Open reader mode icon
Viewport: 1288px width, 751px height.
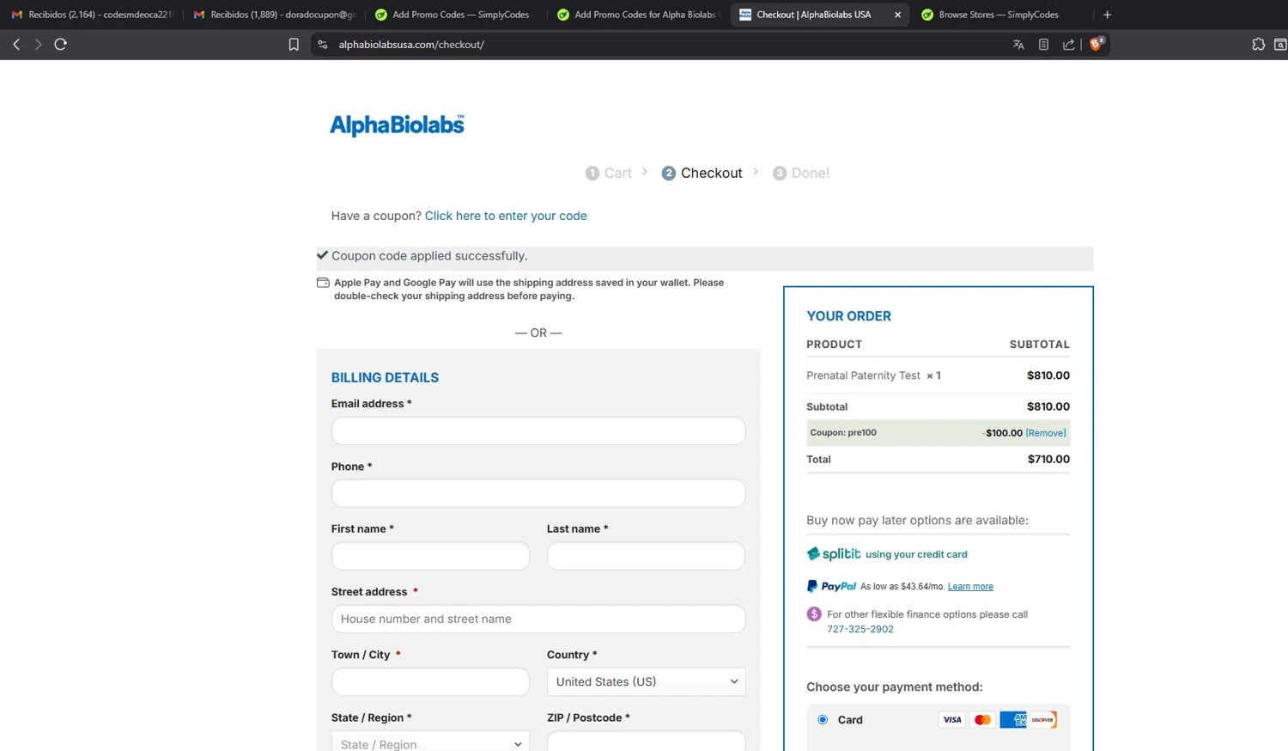click(1043, 45)
